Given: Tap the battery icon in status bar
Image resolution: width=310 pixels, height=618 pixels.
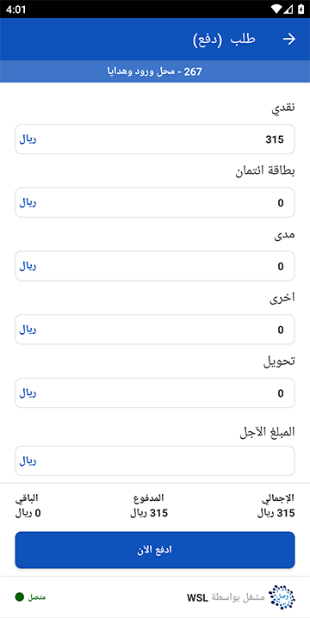Looking at the screenshot, I should 301,9.
